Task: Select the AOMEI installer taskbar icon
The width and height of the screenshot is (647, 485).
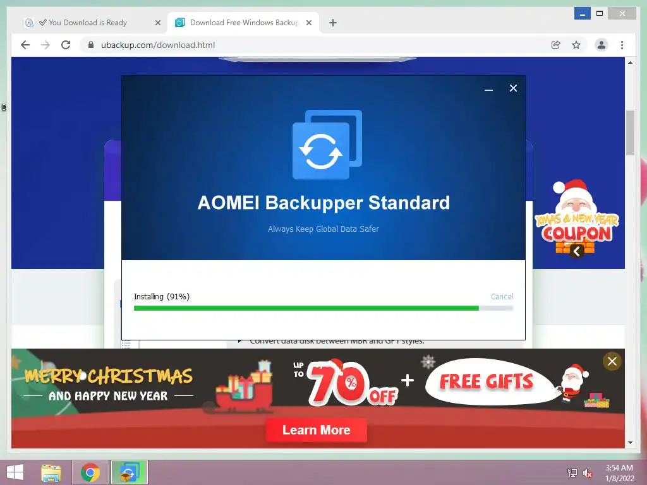Action: (x=130, y=472)
